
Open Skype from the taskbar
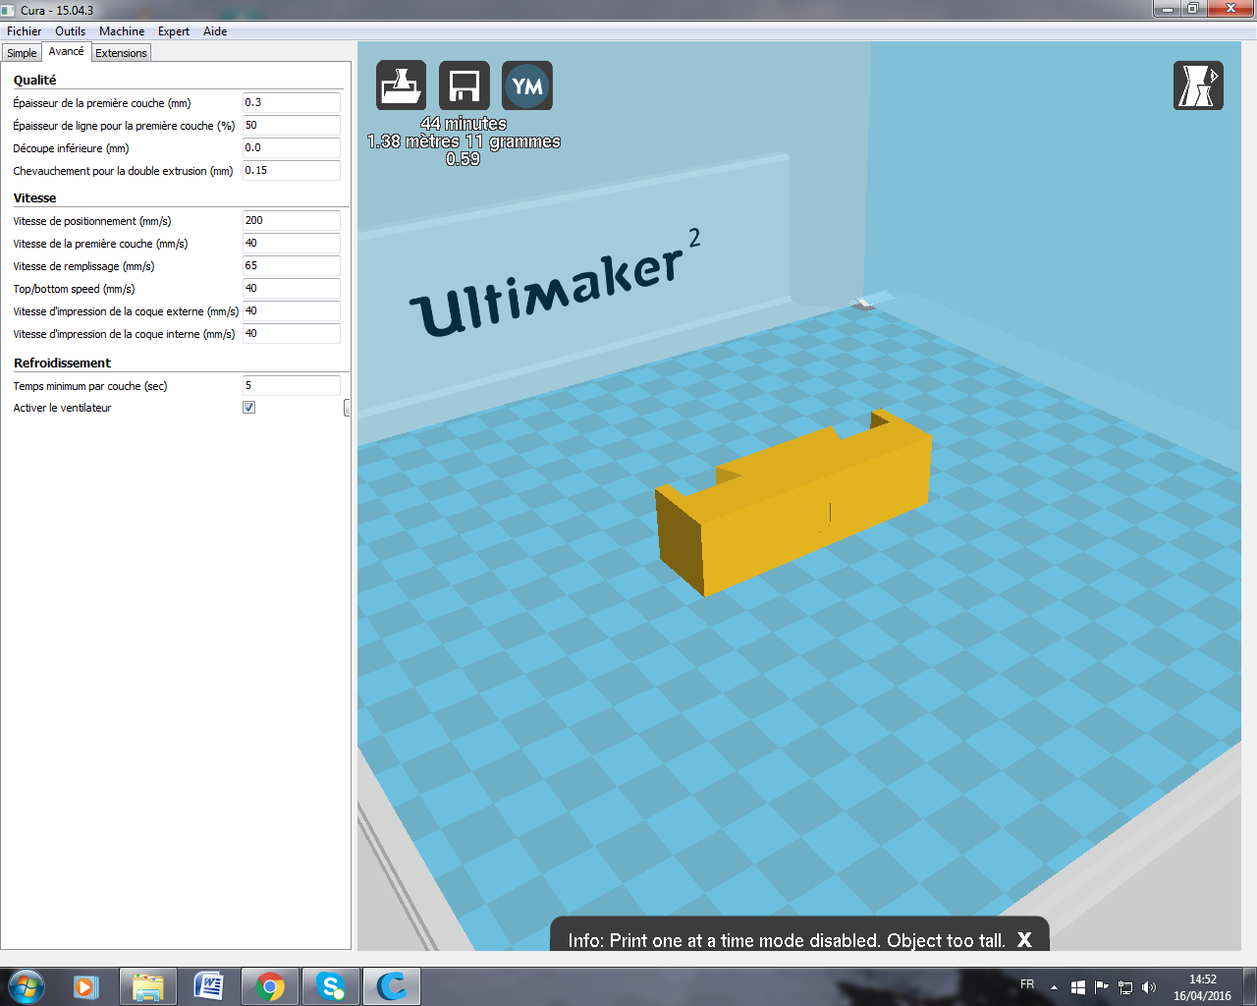click(x=331, y=986)
